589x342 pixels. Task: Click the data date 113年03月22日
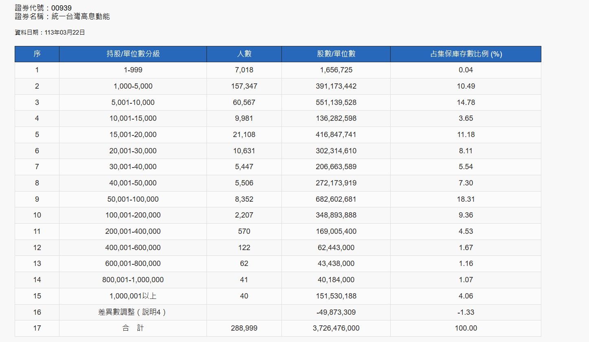[x=65, y=33]
